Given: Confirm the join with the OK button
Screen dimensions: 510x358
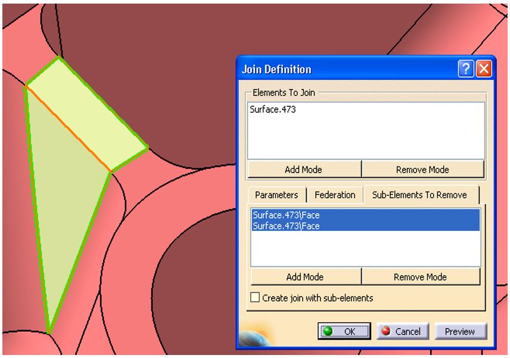Looking at the screenshot, I should [345, 331].
